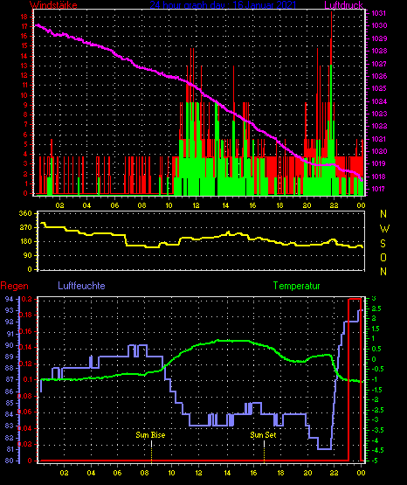Click Windstärke axis value "18"

pos(24,17)
